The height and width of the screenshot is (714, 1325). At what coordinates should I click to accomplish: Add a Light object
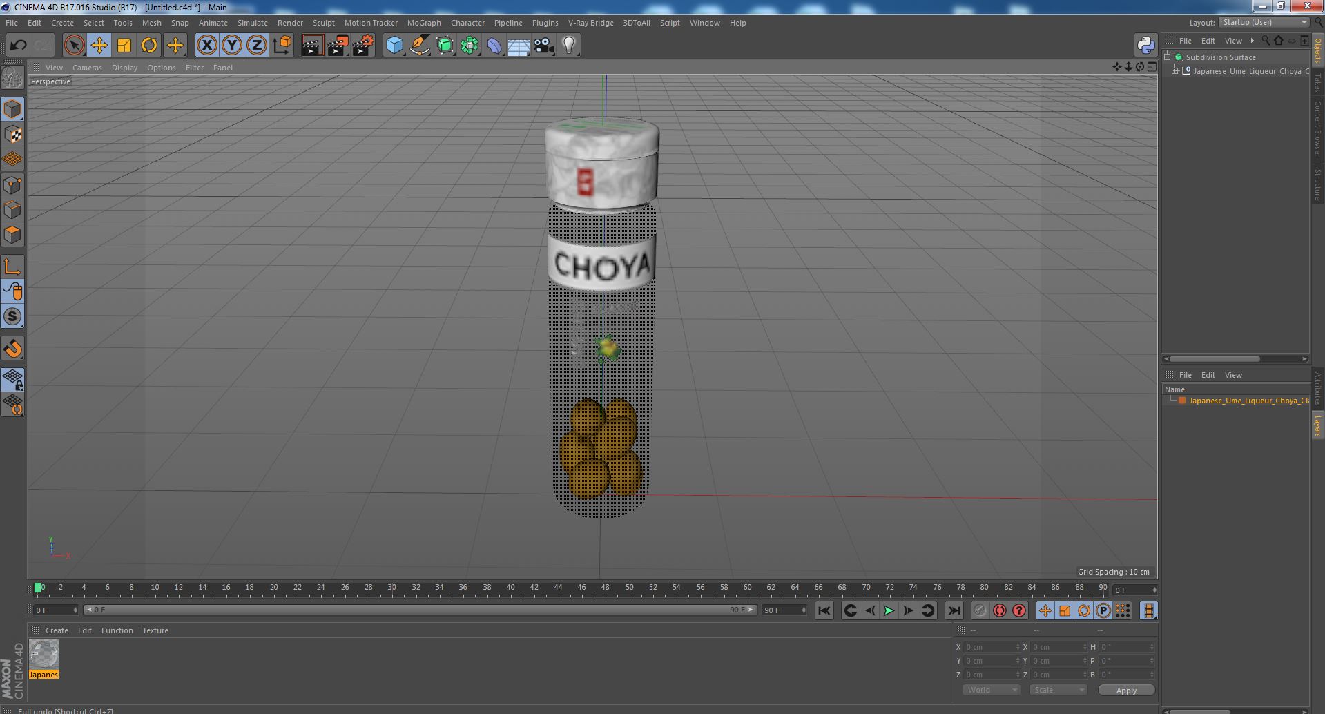568,46
